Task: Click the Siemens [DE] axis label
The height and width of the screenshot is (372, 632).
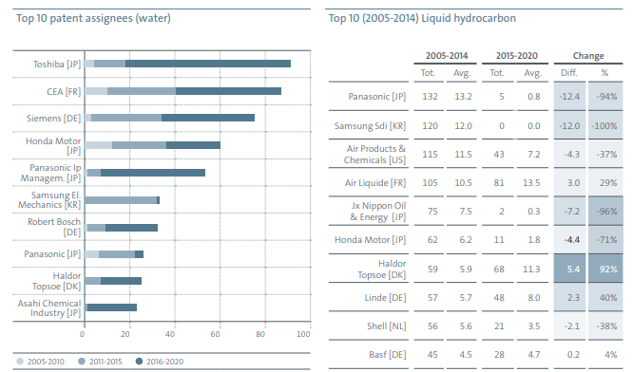Action: tap(53, 119)
